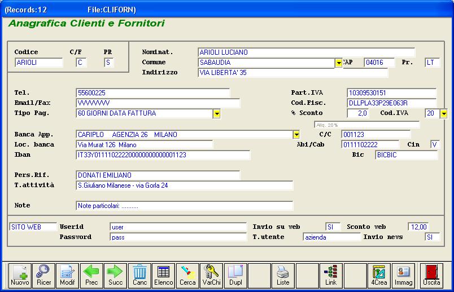Click the Userid field containing user
Viewport: 454px width, 292px height.
point(178,227)
